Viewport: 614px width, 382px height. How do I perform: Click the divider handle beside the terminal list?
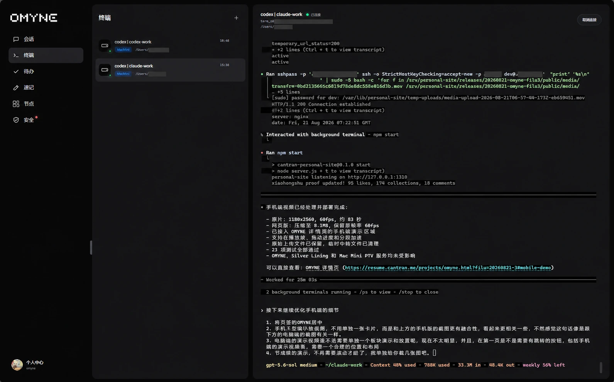[x=91, y=248]
